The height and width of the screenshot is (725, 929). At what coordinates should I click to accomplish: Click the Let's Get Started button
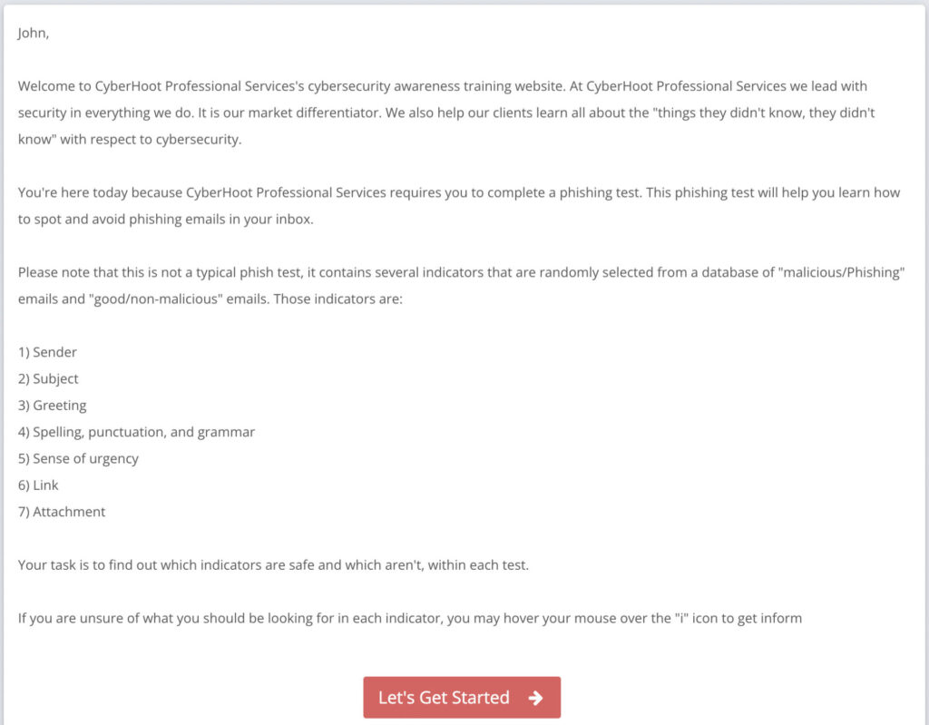point(462,697)
